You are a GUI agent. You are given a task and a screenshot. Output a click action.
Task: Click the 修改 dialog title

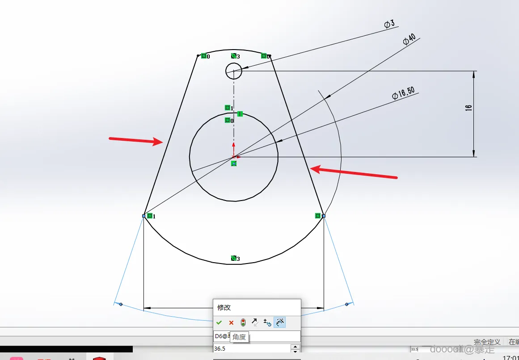224,307
